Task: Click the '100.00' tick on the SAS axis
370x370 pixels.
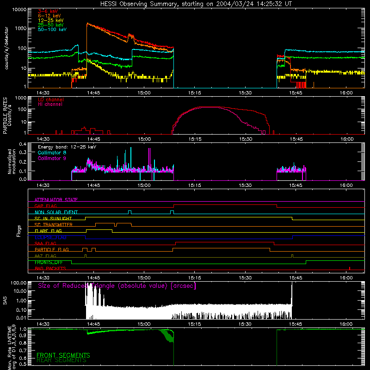Action: coord(18,283)
